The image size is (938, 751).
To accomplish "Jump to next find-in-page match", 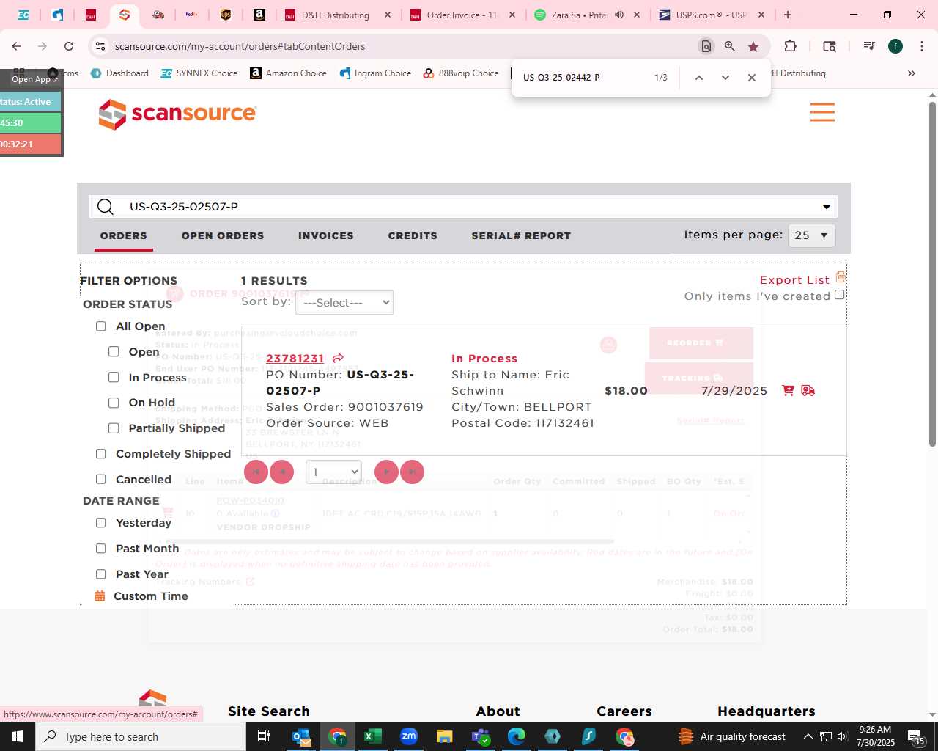I will tap(725, 78).
